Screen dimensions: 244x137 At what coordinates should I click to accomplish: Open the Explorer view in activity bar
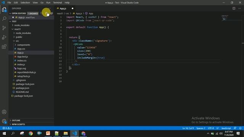(4, 10)
